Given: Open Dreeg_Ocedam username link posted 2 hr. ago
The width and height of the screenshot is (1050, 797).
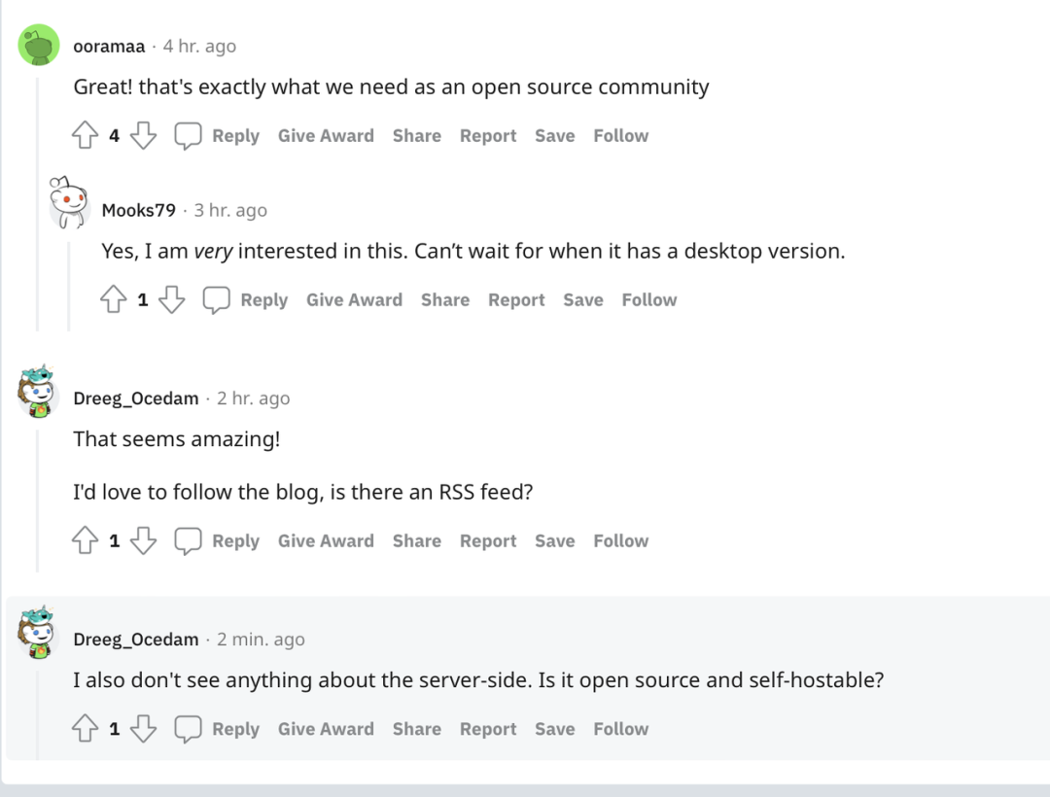Looking at the screenshot, I should pyautogui.click(x=136, y=398).
